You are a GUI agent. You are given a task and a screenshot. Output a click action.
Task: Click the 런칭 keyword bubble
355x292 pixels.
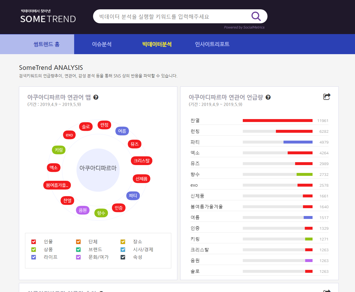coord(104,125)
